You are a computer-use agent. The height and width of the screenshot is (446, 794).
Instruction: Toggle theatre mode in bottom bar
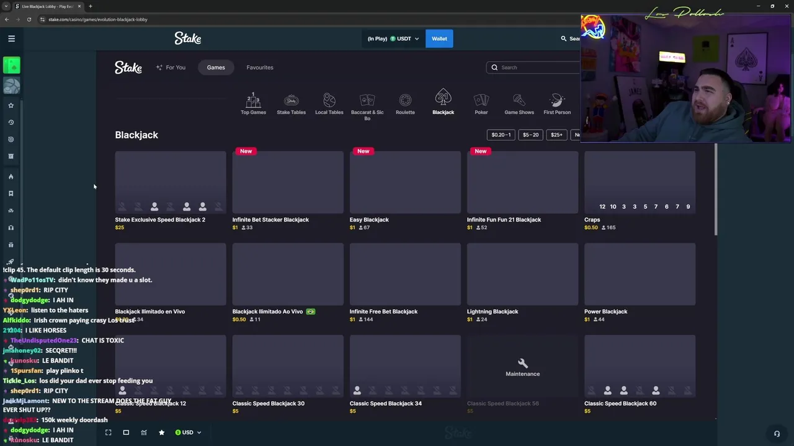tap(126, 432)
